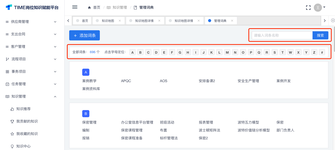Open the 保密2 entry
Screen dimensions: 335x150
pos(203,138)
